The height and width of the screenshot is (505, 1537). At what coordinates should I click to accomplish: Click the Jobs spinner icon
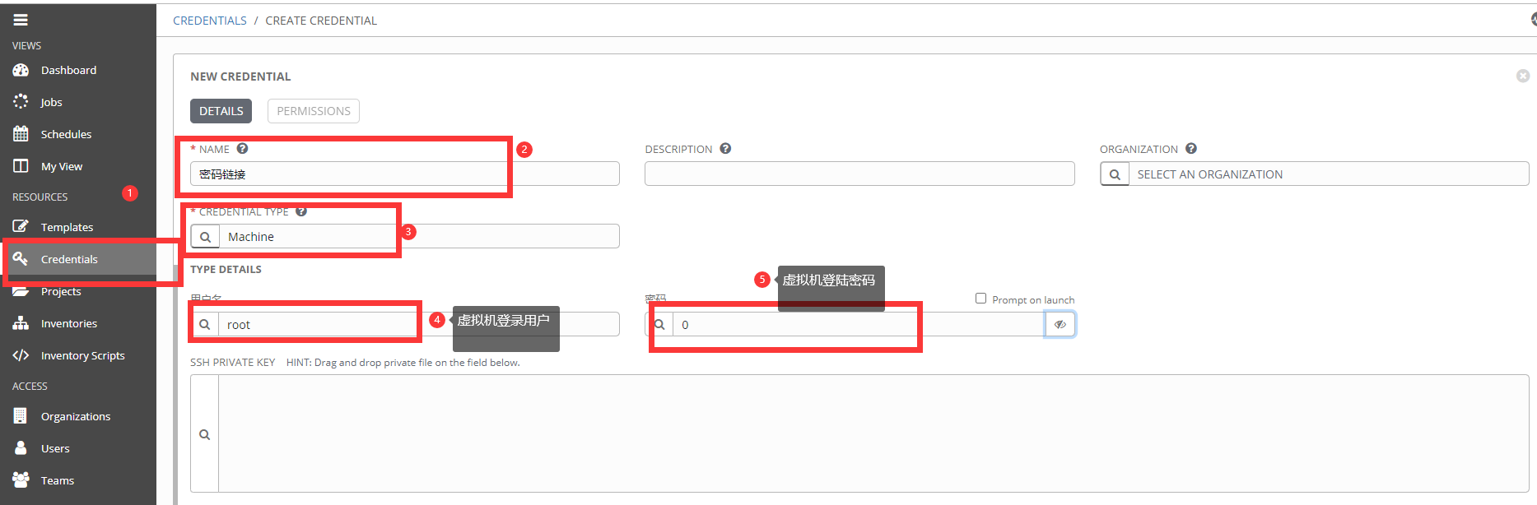pyautogui.click(x=21, y=102)
